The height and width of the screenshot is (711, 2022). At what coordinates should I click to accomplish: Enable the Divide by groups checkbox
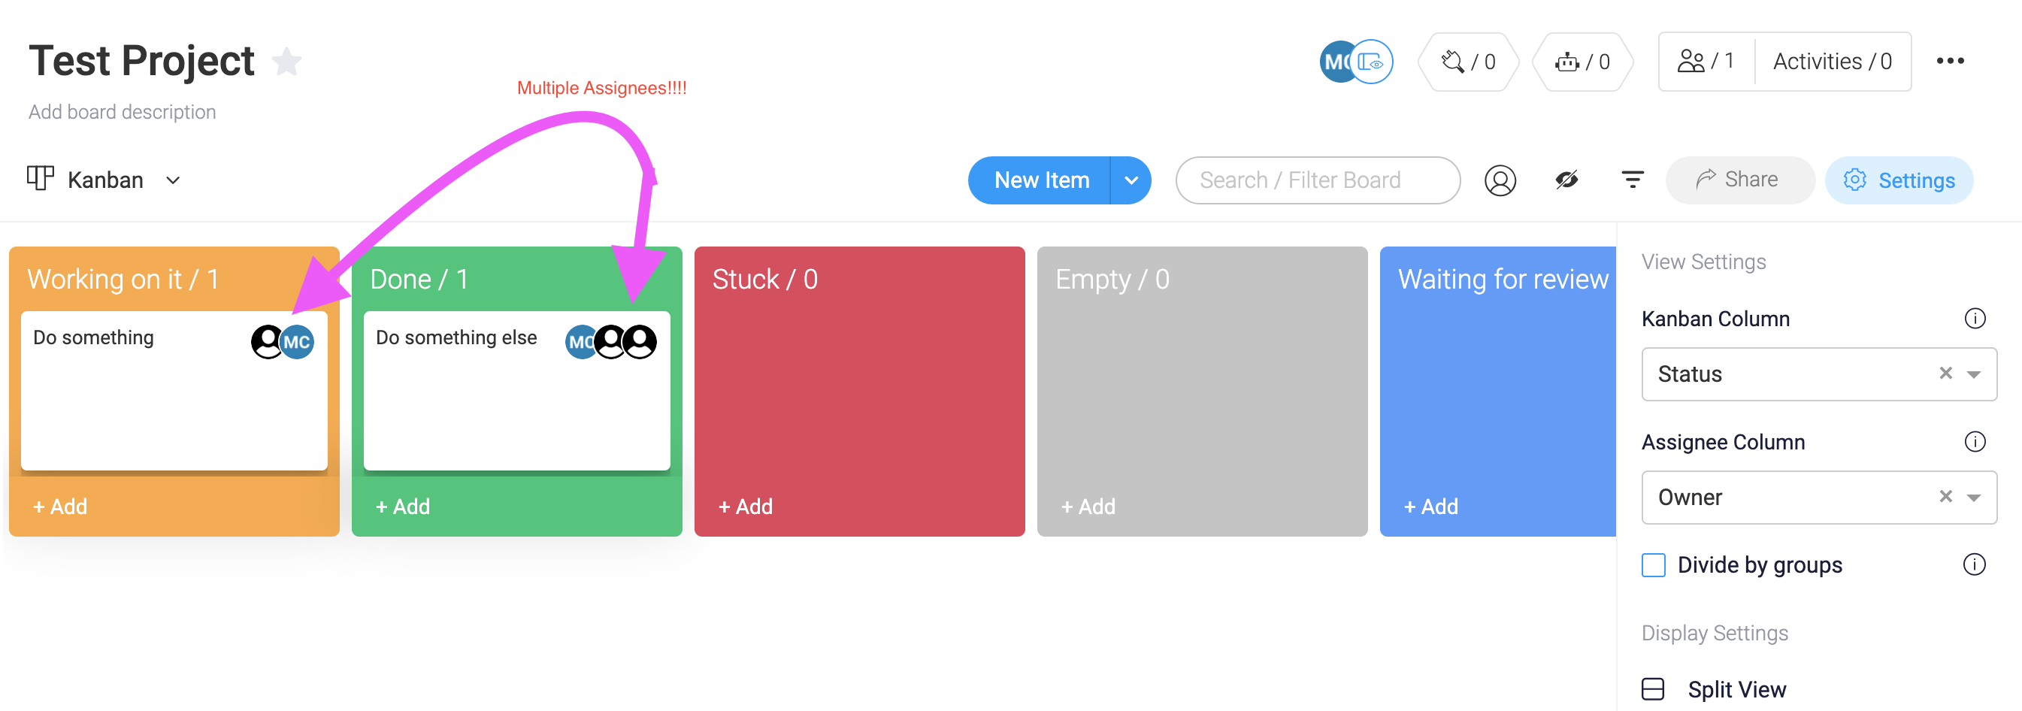click(x=1653, y=565)
